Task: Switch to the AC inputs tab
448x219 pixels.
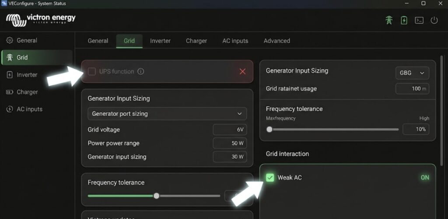Action: click(x=235, y=41)
